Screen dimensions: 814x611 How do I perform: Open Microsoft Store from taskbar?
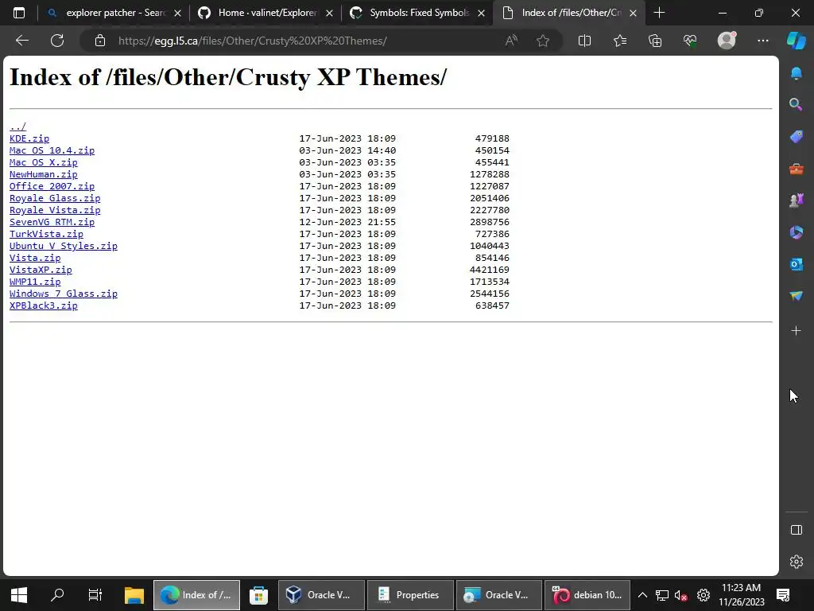[x=258, y=595]
